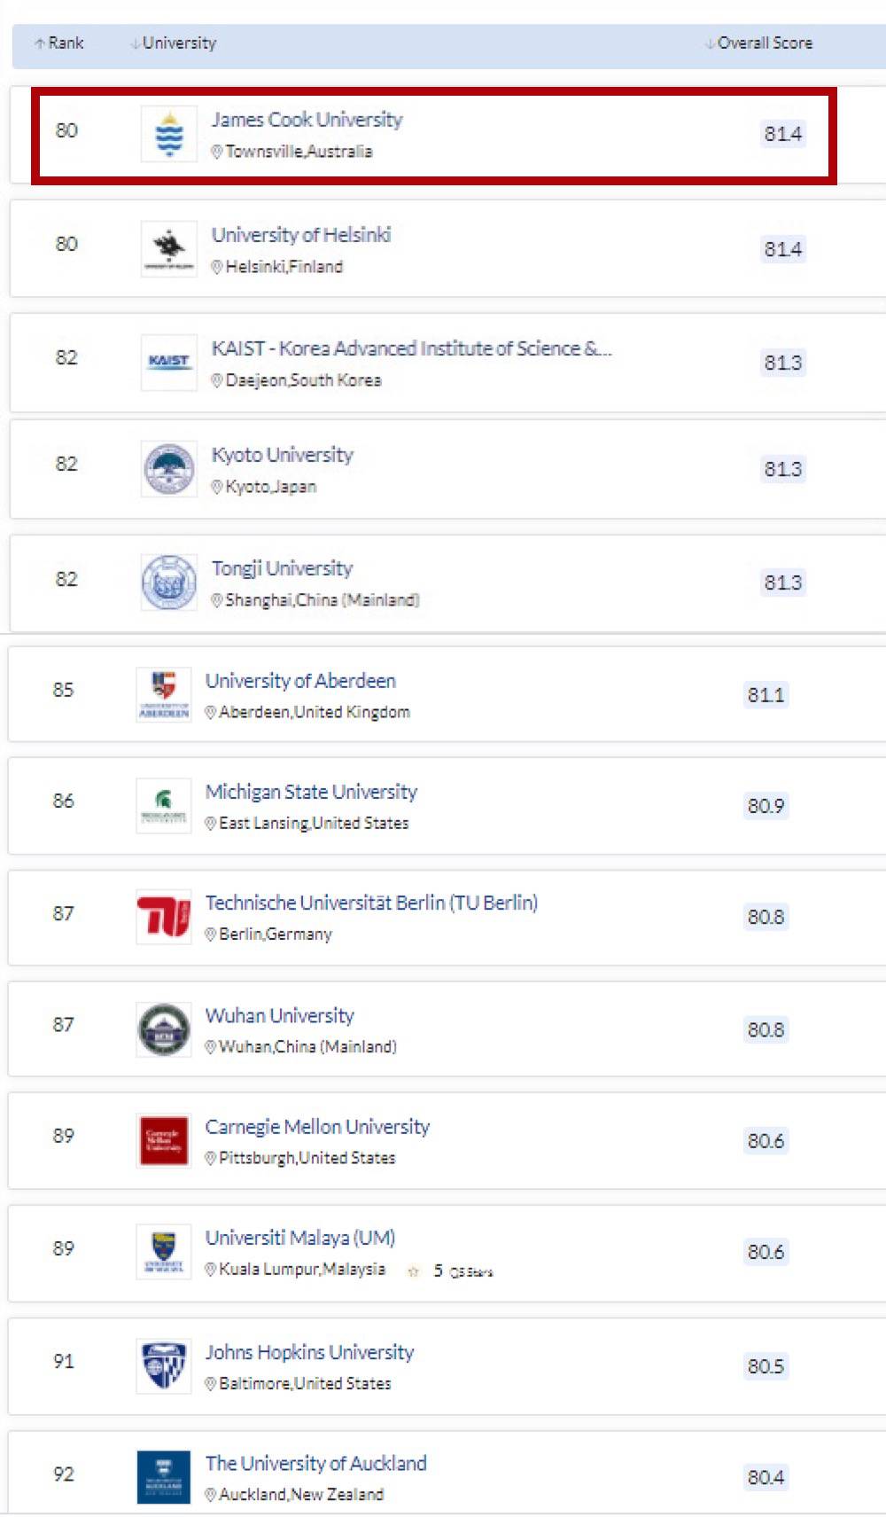Open the Wuhan University page link

[x=279, y=1015]
